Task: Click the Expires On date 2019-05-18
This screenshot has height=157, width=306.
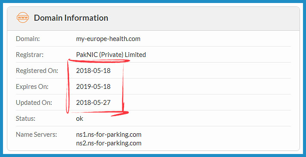Action: coord(93,87)
